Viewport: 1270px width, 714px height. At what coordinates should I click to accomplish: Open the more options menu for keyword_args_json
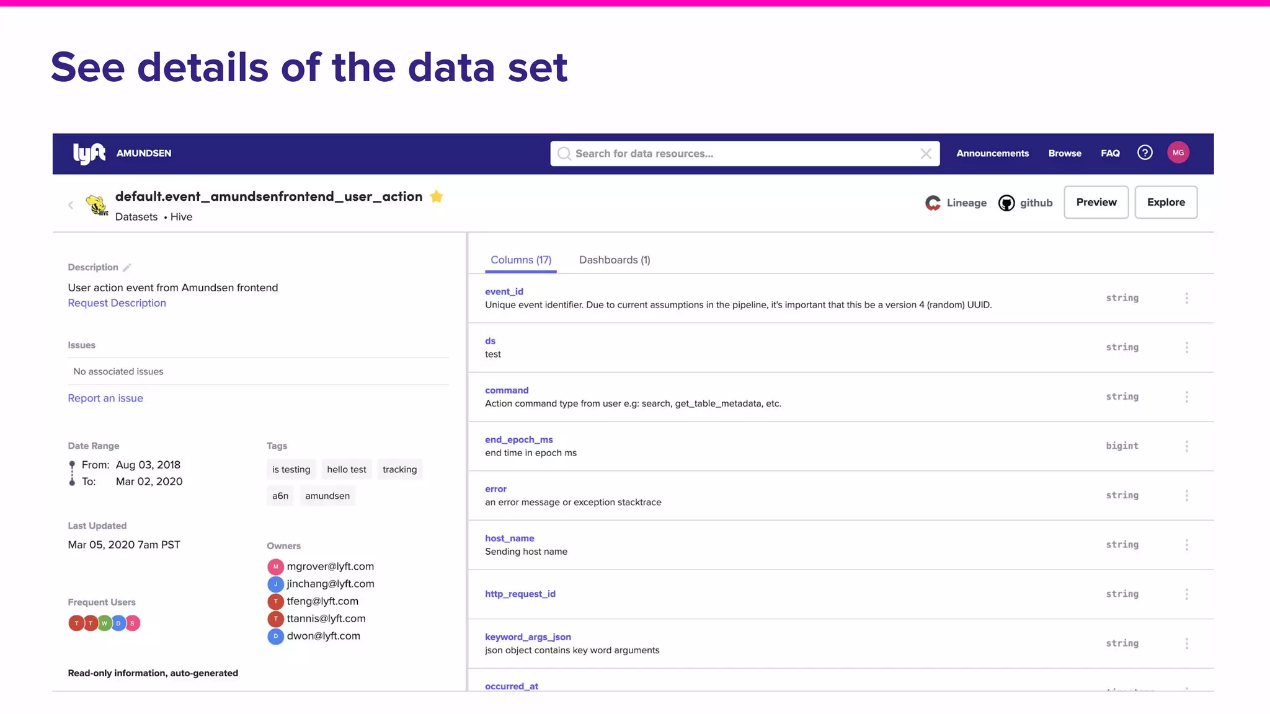click(x=1187, y=643)
